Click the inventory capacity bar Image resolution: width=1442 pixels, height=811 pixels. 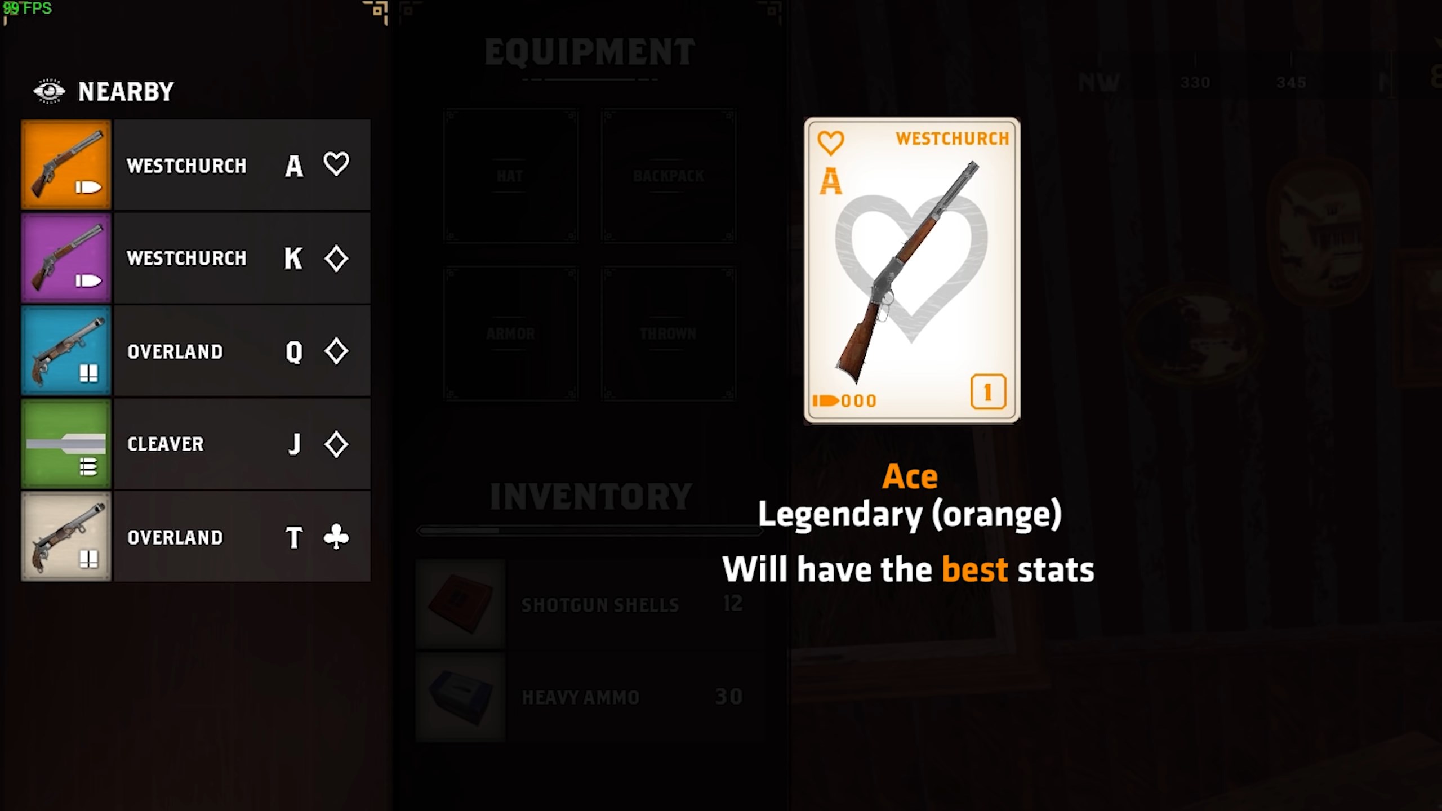tap(589, 531)
